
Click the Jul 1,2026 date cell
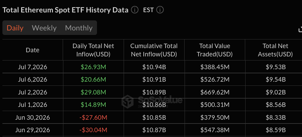pos(33,105)
